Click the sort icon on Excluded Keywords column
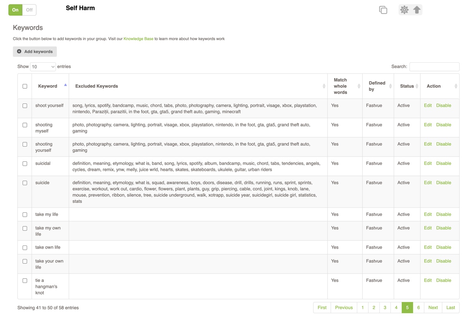This screenshot has height=319, width=468. point(324,86)
